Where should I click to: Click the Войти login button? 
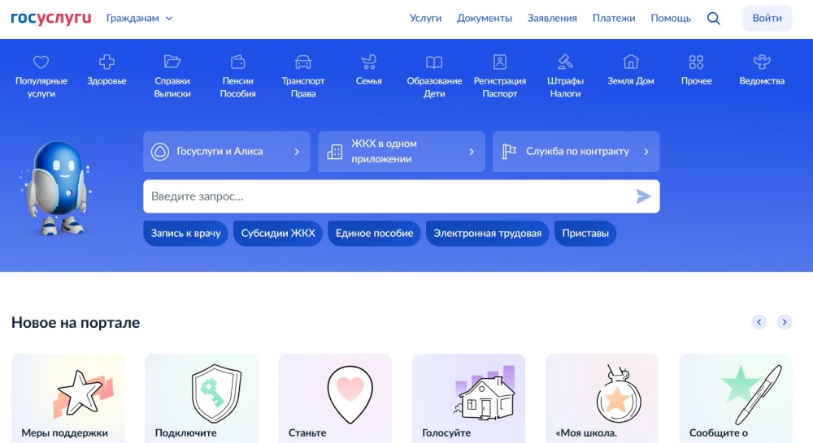[767, 19]
